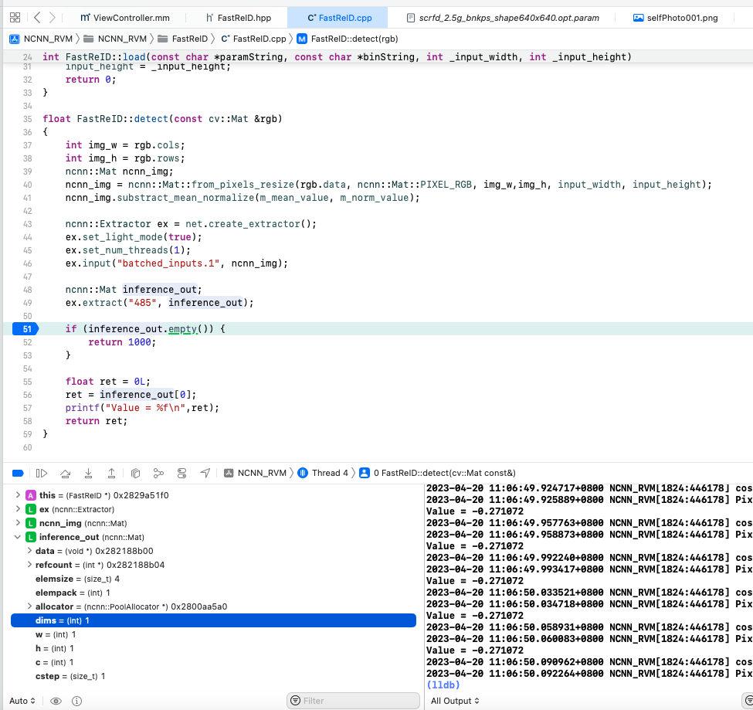Click 'return 1000' on line 52
This screenshot has width=753, height=710.
coord(120,342)
